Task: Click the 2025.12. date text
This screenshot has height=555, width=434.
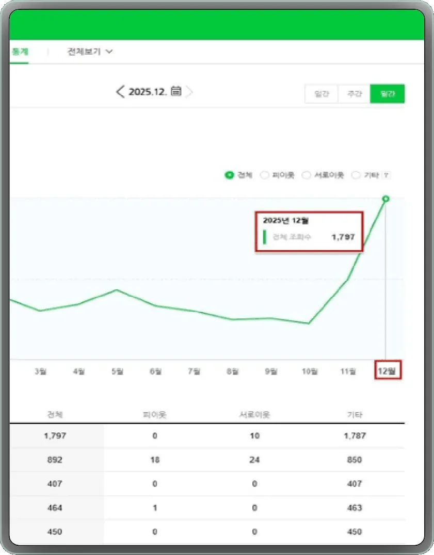Action: 148,92
